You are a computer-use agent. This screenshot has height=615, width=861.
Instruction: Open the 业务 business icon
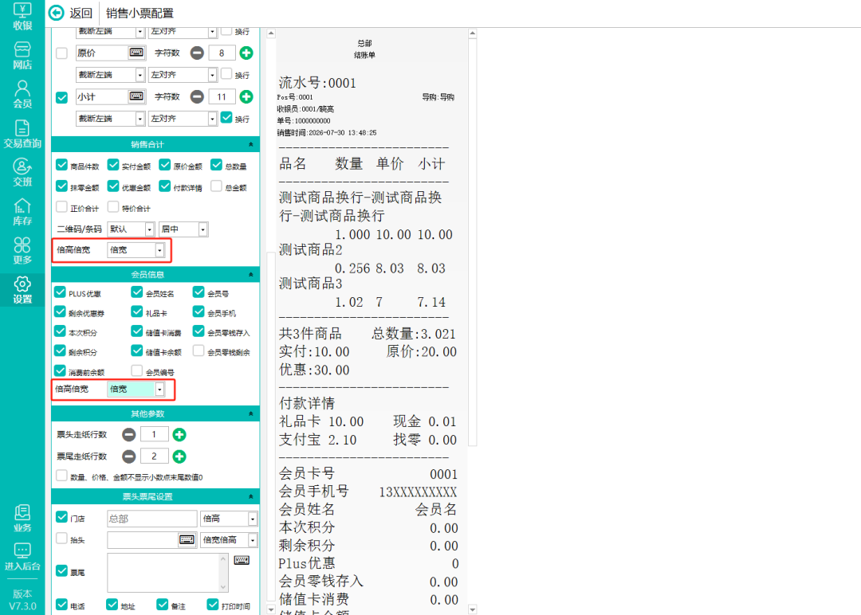(22, 519)
